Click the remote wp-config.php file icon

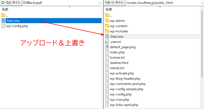[x=107, y=94]
